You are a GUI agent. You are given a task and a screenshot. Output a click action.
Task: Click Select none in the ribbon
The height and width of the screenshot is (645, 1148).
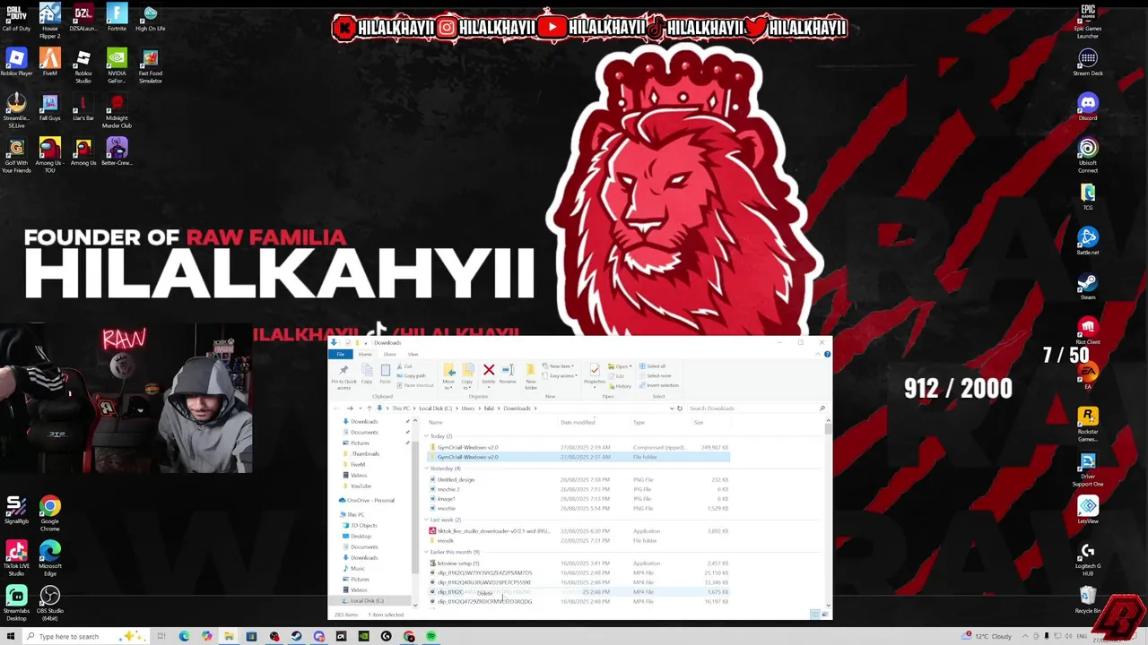(654, 375)
